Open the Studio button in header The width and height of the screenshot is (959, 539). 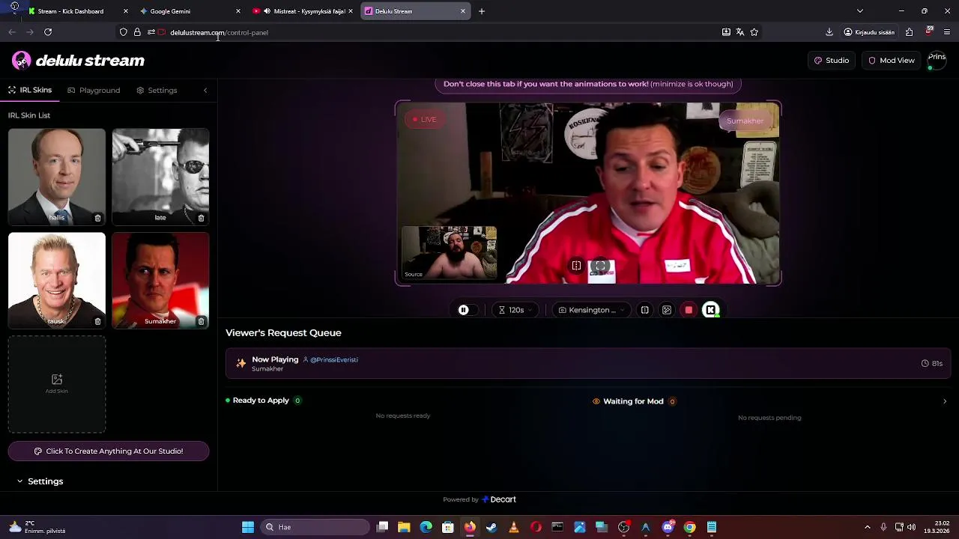(x=832, y=61)
